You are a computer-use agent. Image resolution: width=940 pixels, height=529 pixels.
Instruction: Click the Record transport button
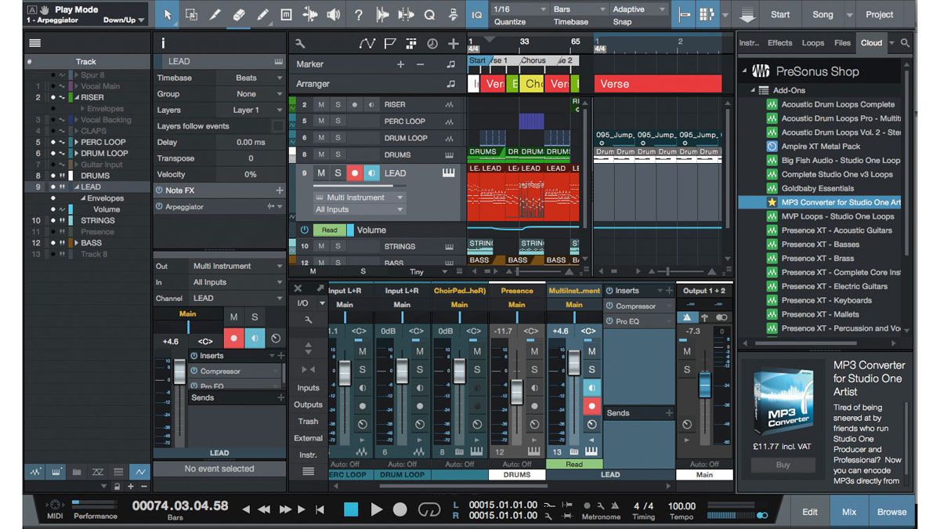[x=400, y=509]
